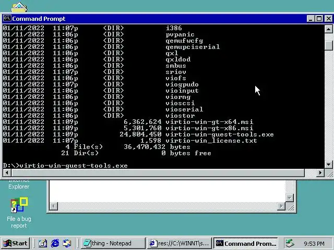Minimize the Command Prompt window
Image resolution: width=334 pixels, height=250 pixels.
311,19
